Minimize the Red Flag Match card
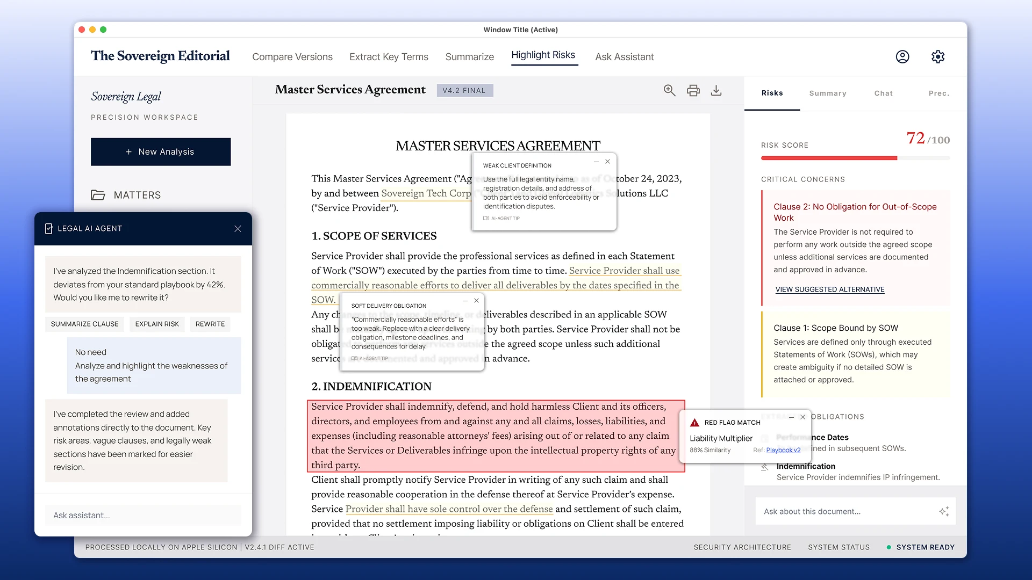Viewport: 1032px width, 580px height. pos(791,417)
